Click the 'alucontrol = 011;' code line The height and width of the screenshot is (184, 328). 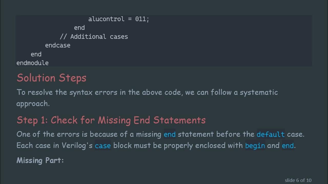click(x=118, y=19)
